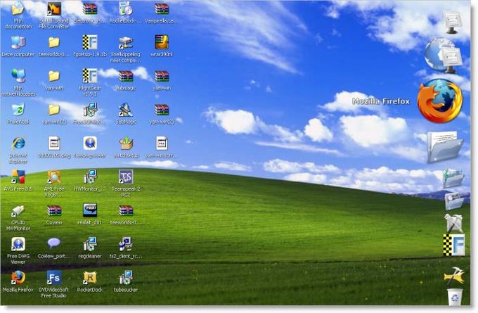This screenshot has height=313, width=478.
Task: Launch the RocketDock desktop shortcut
Action: pyautogui.click(x=90, y=278)
